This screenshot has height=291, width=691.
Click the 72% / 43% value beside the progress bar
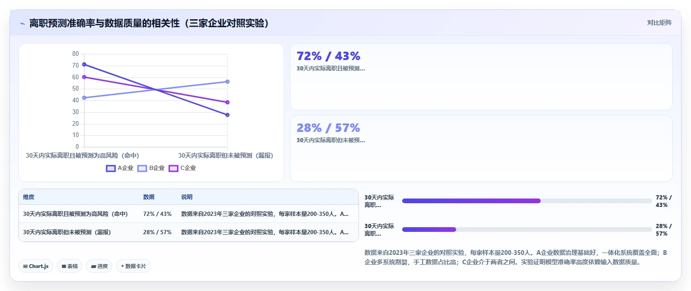(664, 201)
